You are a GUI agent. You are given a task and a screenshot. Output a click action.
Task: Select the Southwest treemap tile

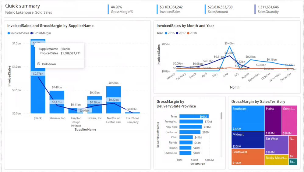coord(248,157)
